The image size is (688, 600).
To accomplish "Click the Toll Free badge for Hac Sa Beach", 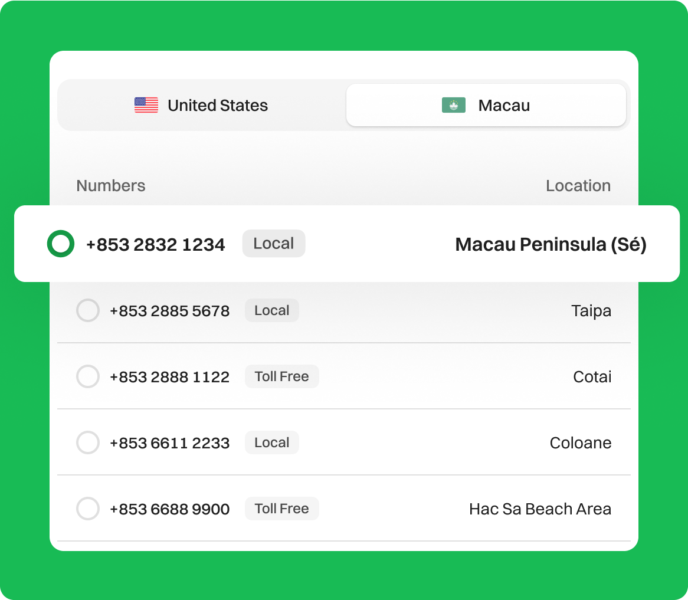I will pyautogui.click(x=281, y=509).
